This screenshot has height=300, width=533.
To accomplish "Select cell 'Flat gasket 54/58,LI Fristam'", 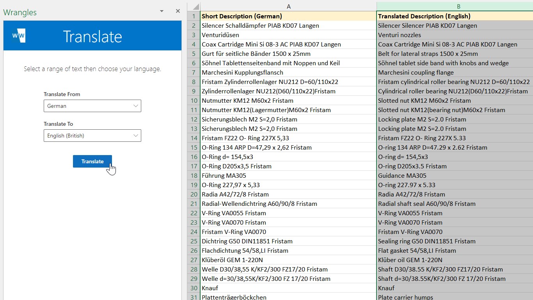I will click(455, 251).
